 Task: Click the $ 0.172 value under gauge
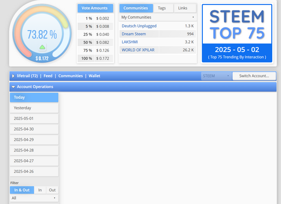pos(42,58)
